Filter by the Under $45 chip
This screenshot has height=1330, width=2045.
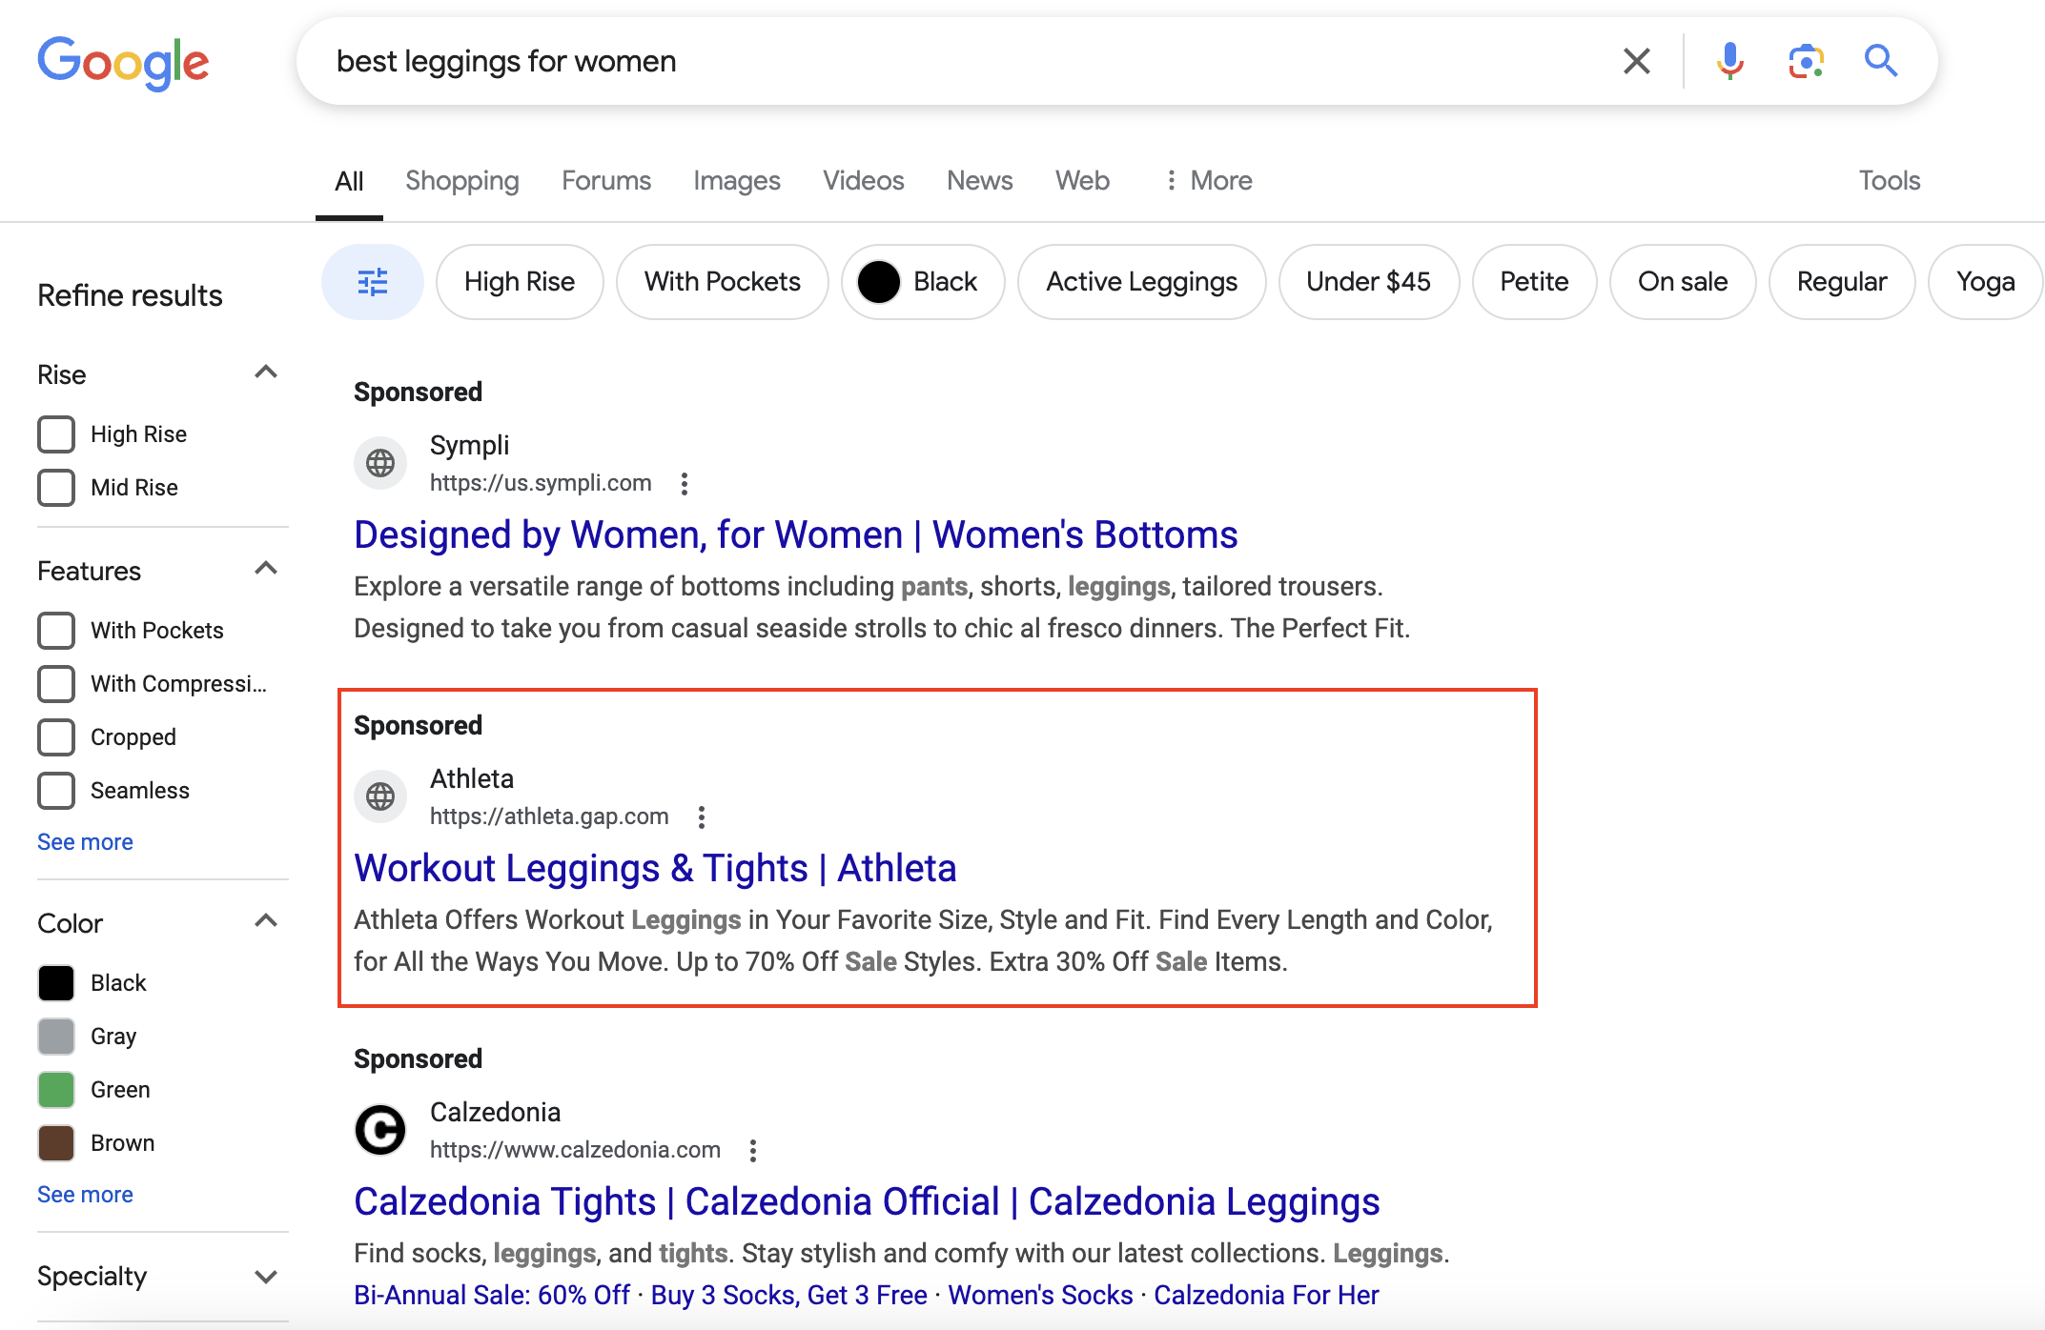click(1368, 281)
